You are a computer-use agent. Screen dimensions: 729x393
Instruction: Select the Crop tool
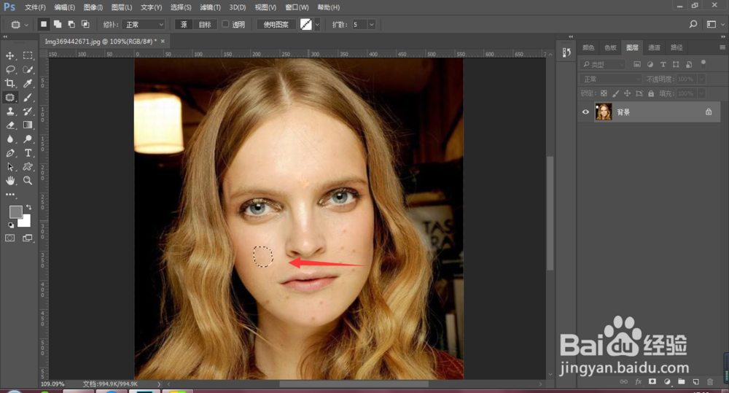[x=9, y=83]
